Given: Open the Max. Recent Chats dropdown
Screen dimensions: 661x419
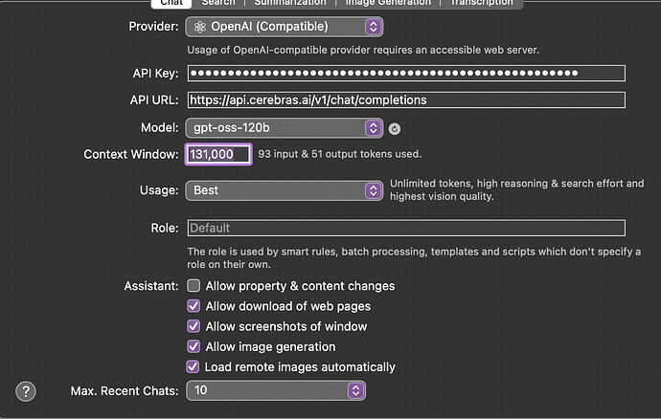Looking at the screenshot, I should tap(275, 390).
